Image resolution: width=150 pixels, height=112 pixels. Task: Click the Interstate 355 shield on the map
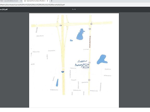[x=63, y=72]
